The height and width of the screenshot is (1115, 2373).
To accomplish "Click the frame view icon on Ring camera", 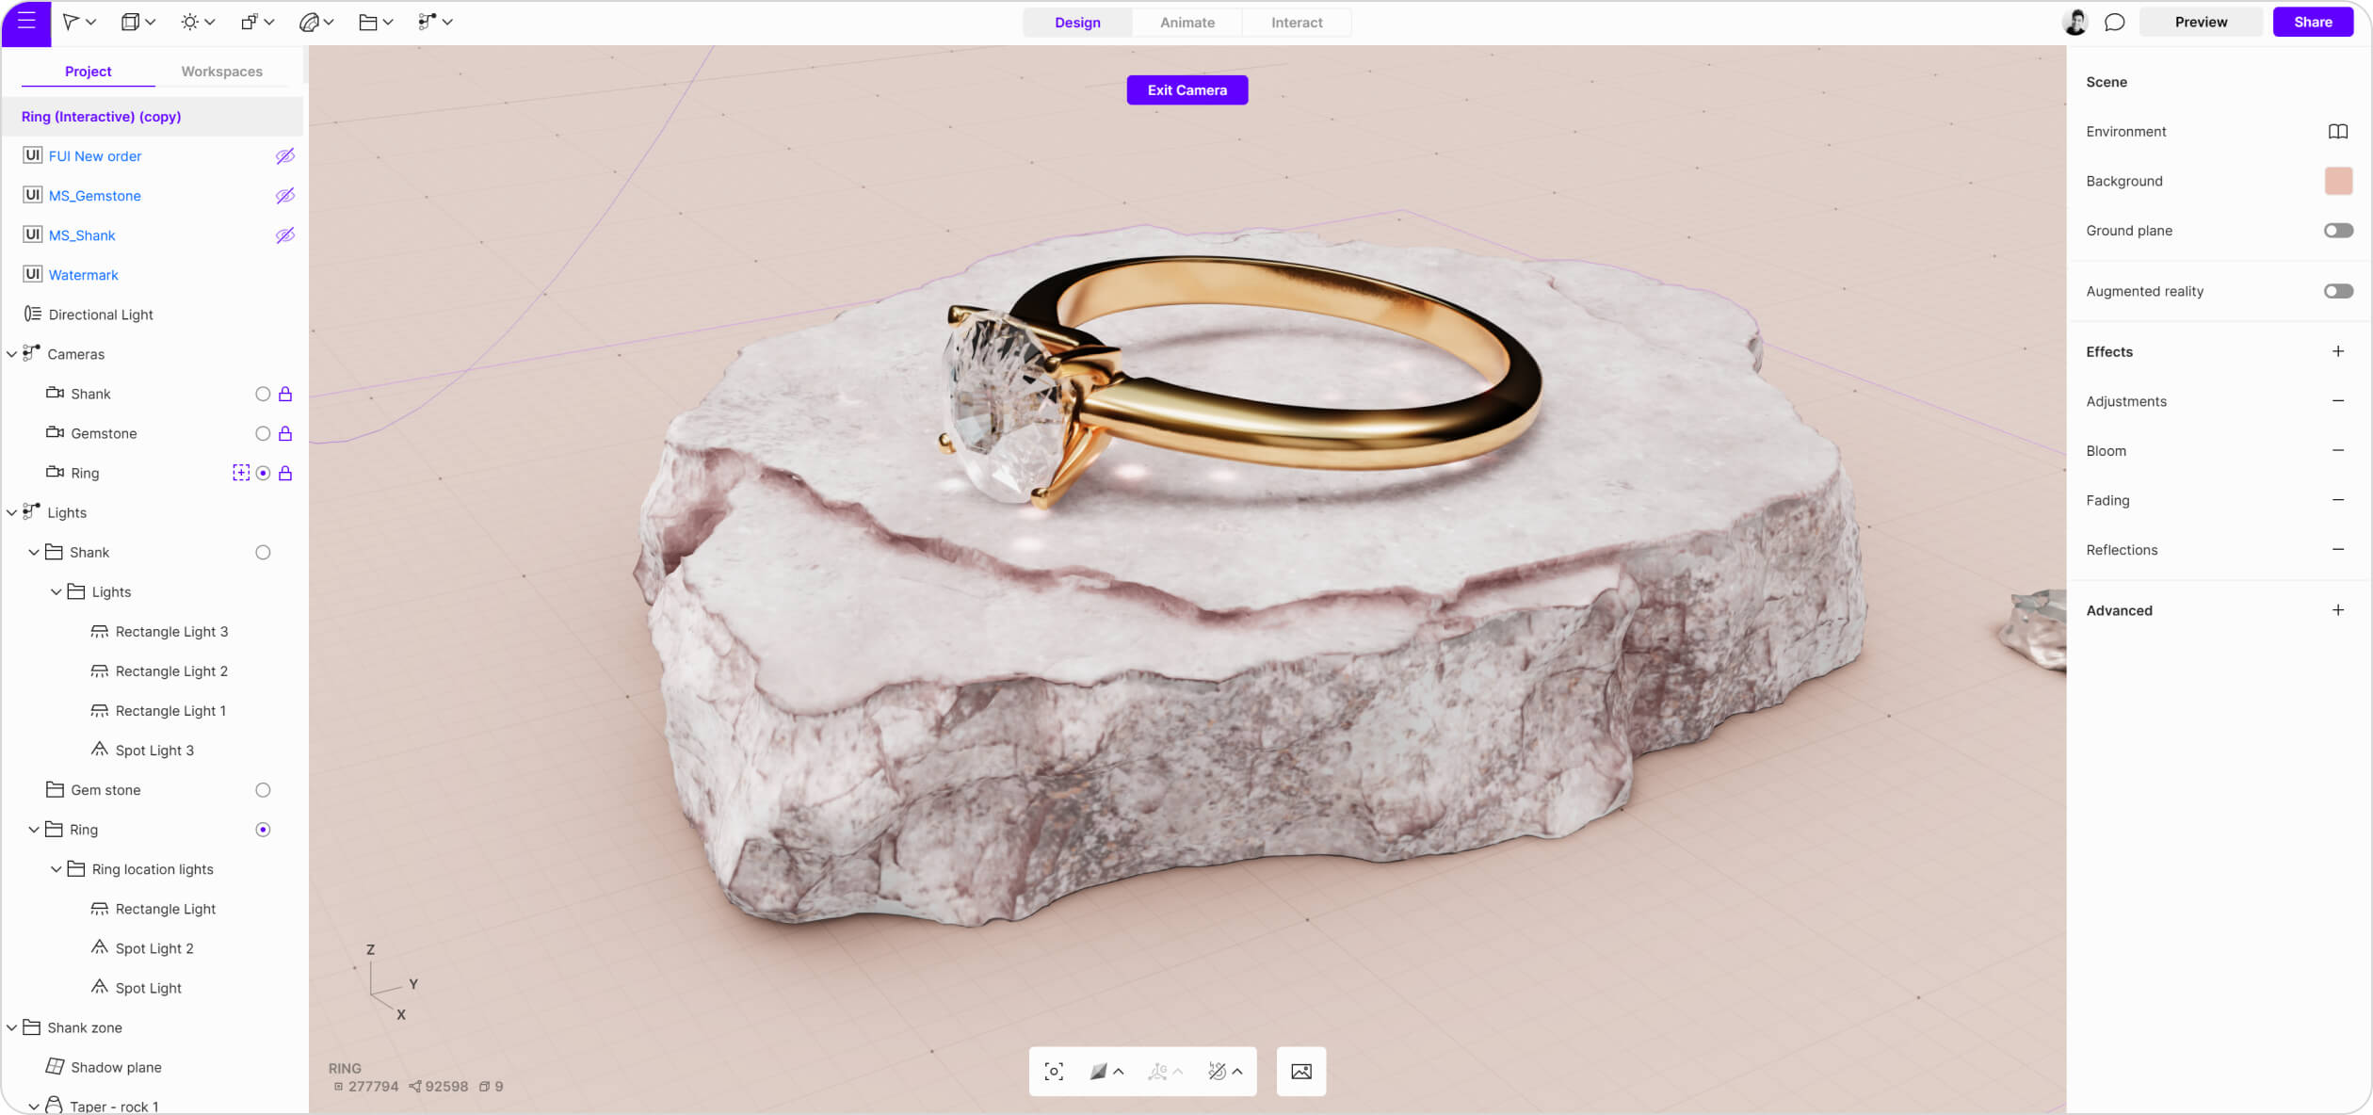I will click(241, 473).
